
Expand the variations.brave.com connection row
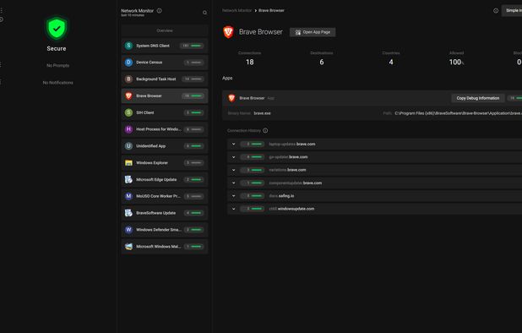coord(234,170)
